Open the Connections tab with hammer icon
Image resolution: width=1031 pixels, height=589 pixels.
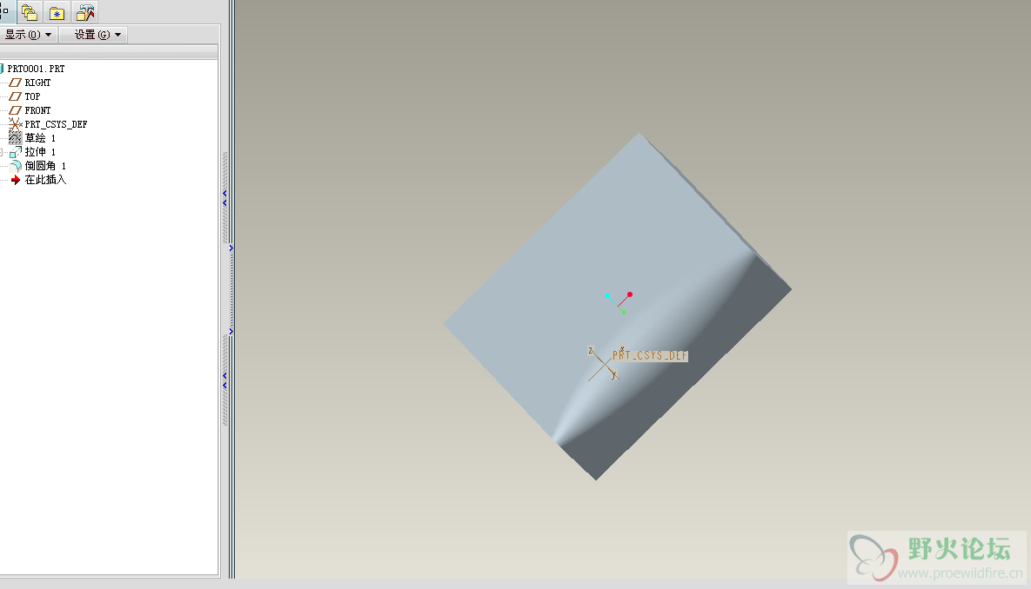[x=85, y=12]
